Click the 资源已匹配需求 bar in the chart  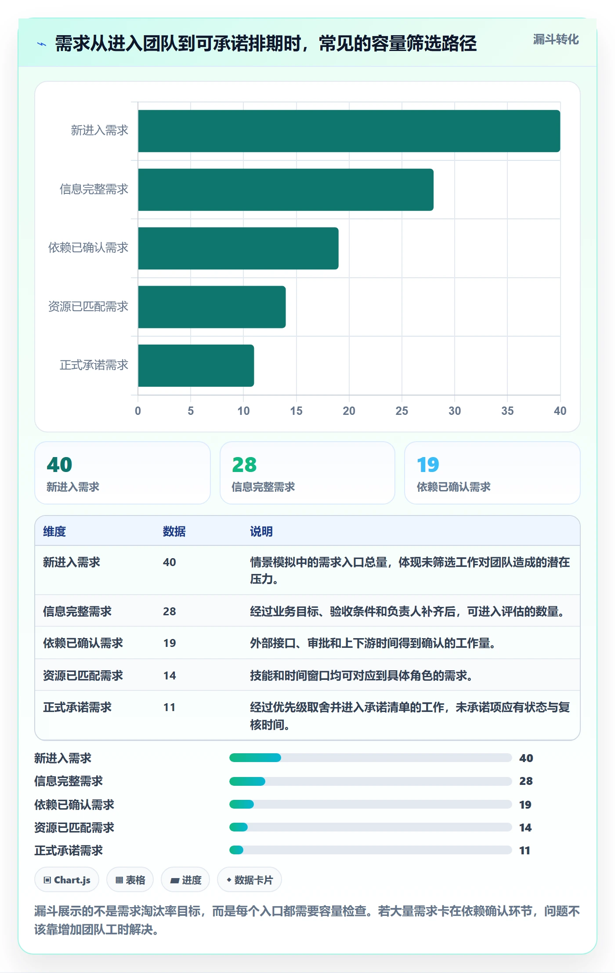pyautogui.click(x=212, y=307)
